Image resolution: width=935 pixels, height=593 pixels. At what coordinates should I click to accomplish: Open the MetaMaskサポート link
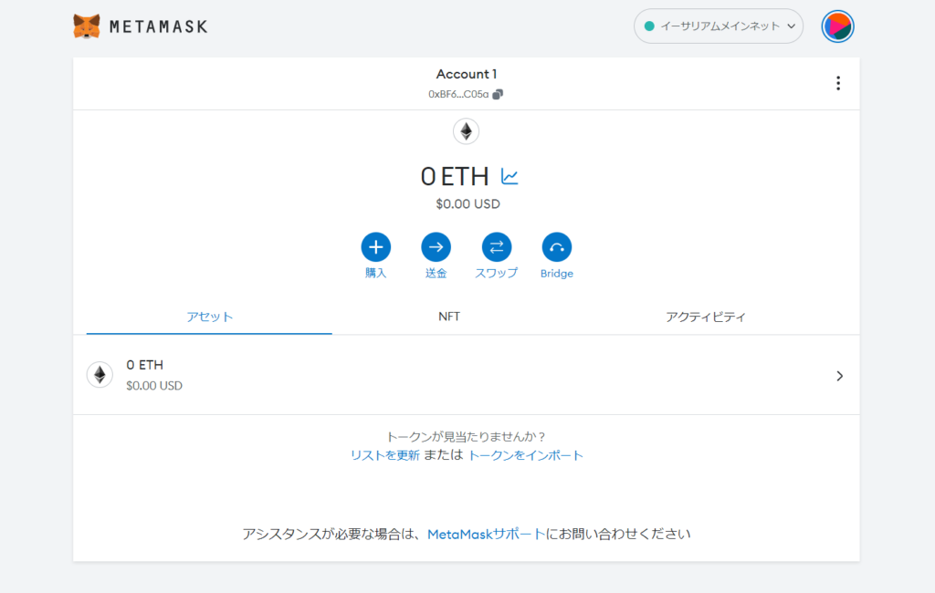pyautogui.click(x=487, y=534)
